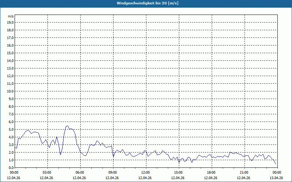Click the "11,0" axis value
This screenshot has height=182, width=292.
tap(10, 84)
